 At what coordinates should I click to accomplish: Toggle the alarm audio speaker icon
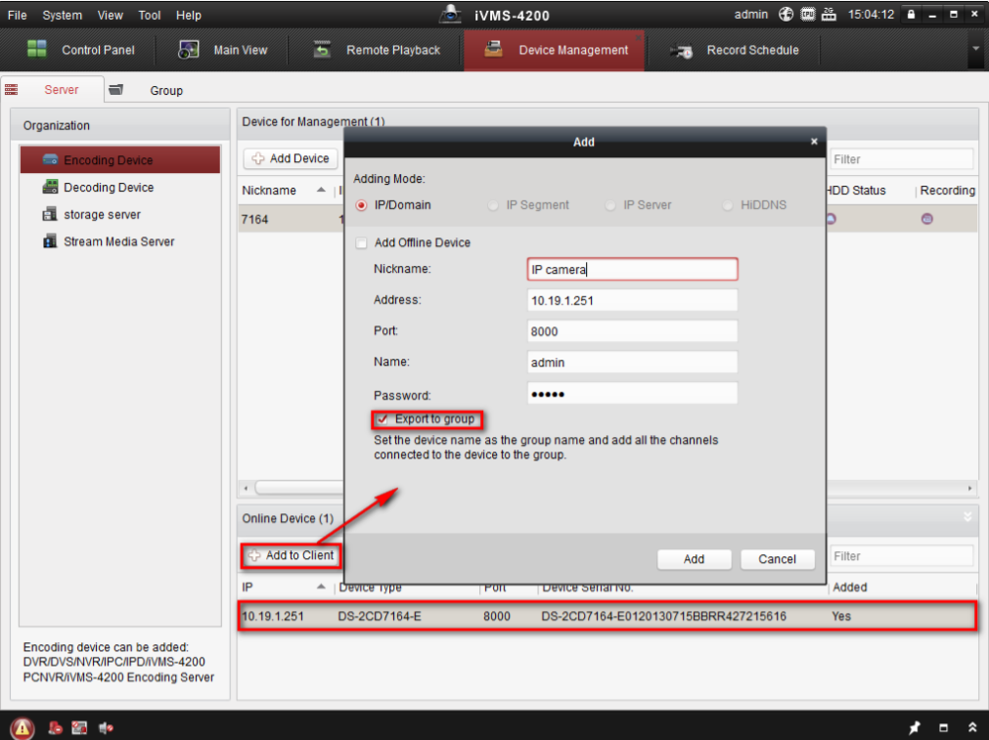click(x=106, y=728)
